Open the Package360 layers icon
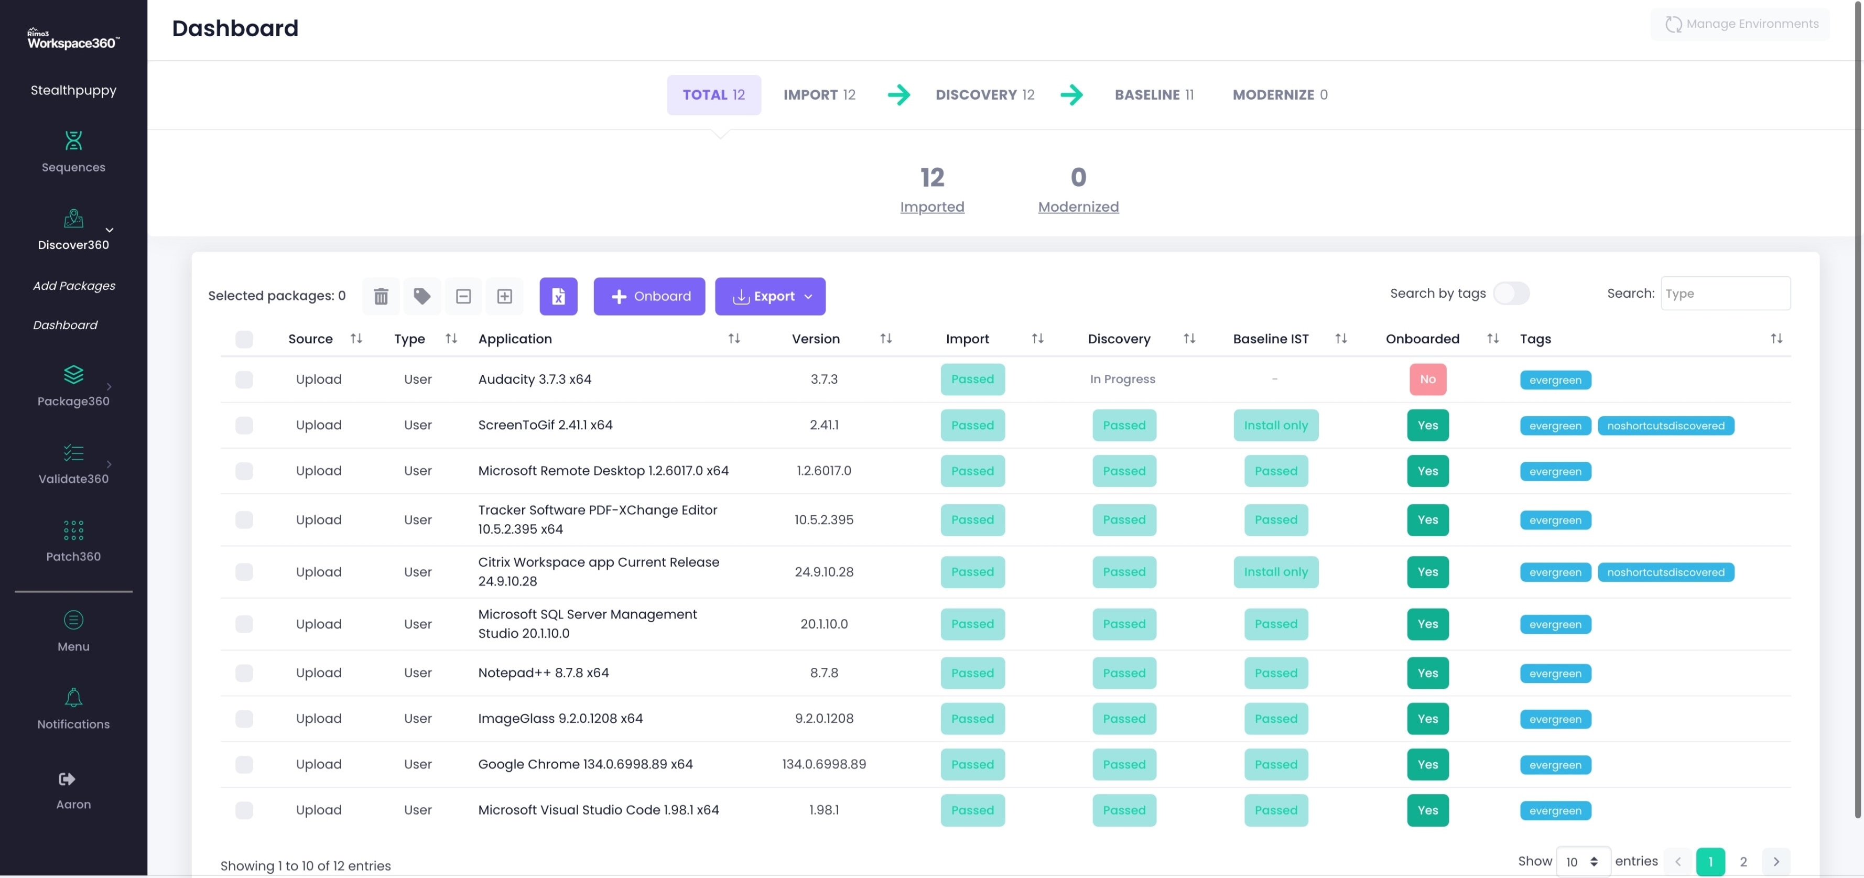The width and height of the screenshot is (1864, 878). click(73, 374)
